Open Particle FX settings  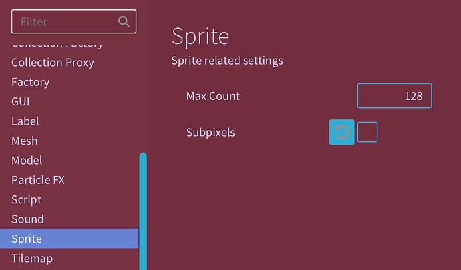pyautogui.click(x=38, y=180)
